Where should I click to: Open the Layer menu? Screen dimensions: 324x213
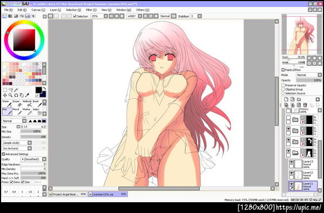pos(56,10)
